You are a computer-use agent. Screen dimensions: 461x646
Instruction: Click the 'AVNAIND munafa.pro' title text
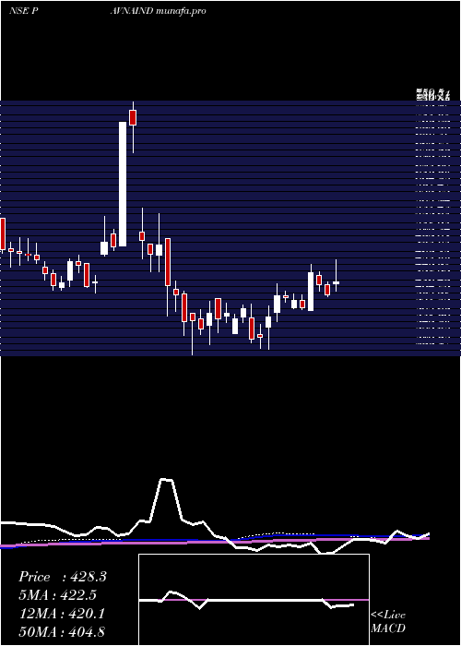158,11
